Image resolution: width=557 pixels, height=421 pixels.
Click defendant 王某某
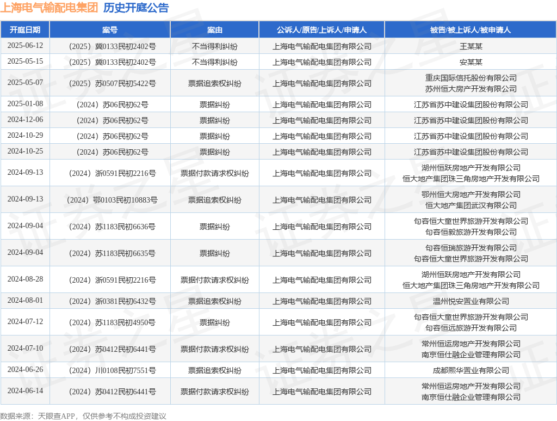[471, 46]
